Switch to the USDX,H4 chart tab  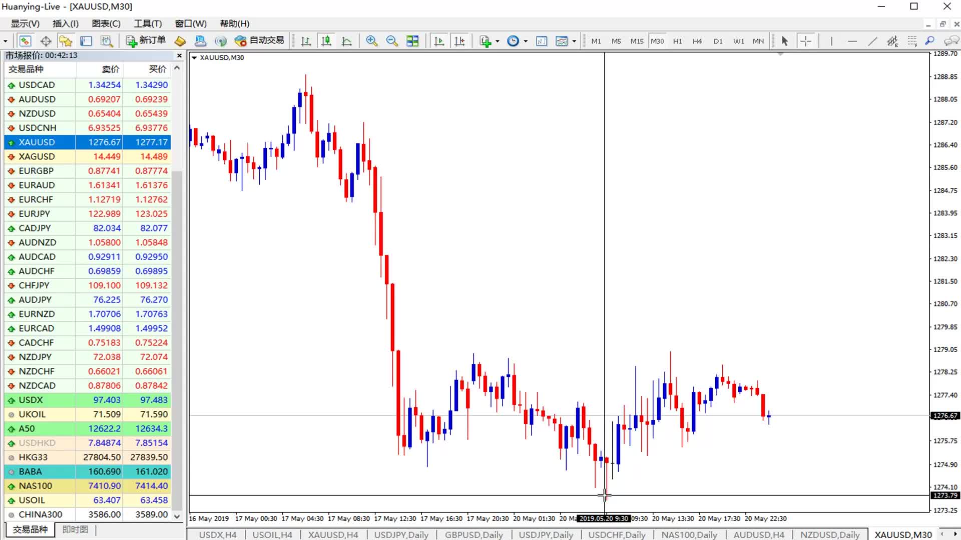coord(217,534)
